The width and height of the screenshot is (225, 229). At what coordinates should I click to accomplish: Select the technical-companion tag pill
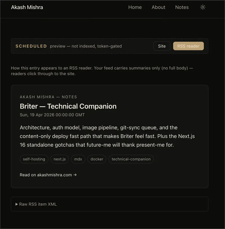[131, 159]
